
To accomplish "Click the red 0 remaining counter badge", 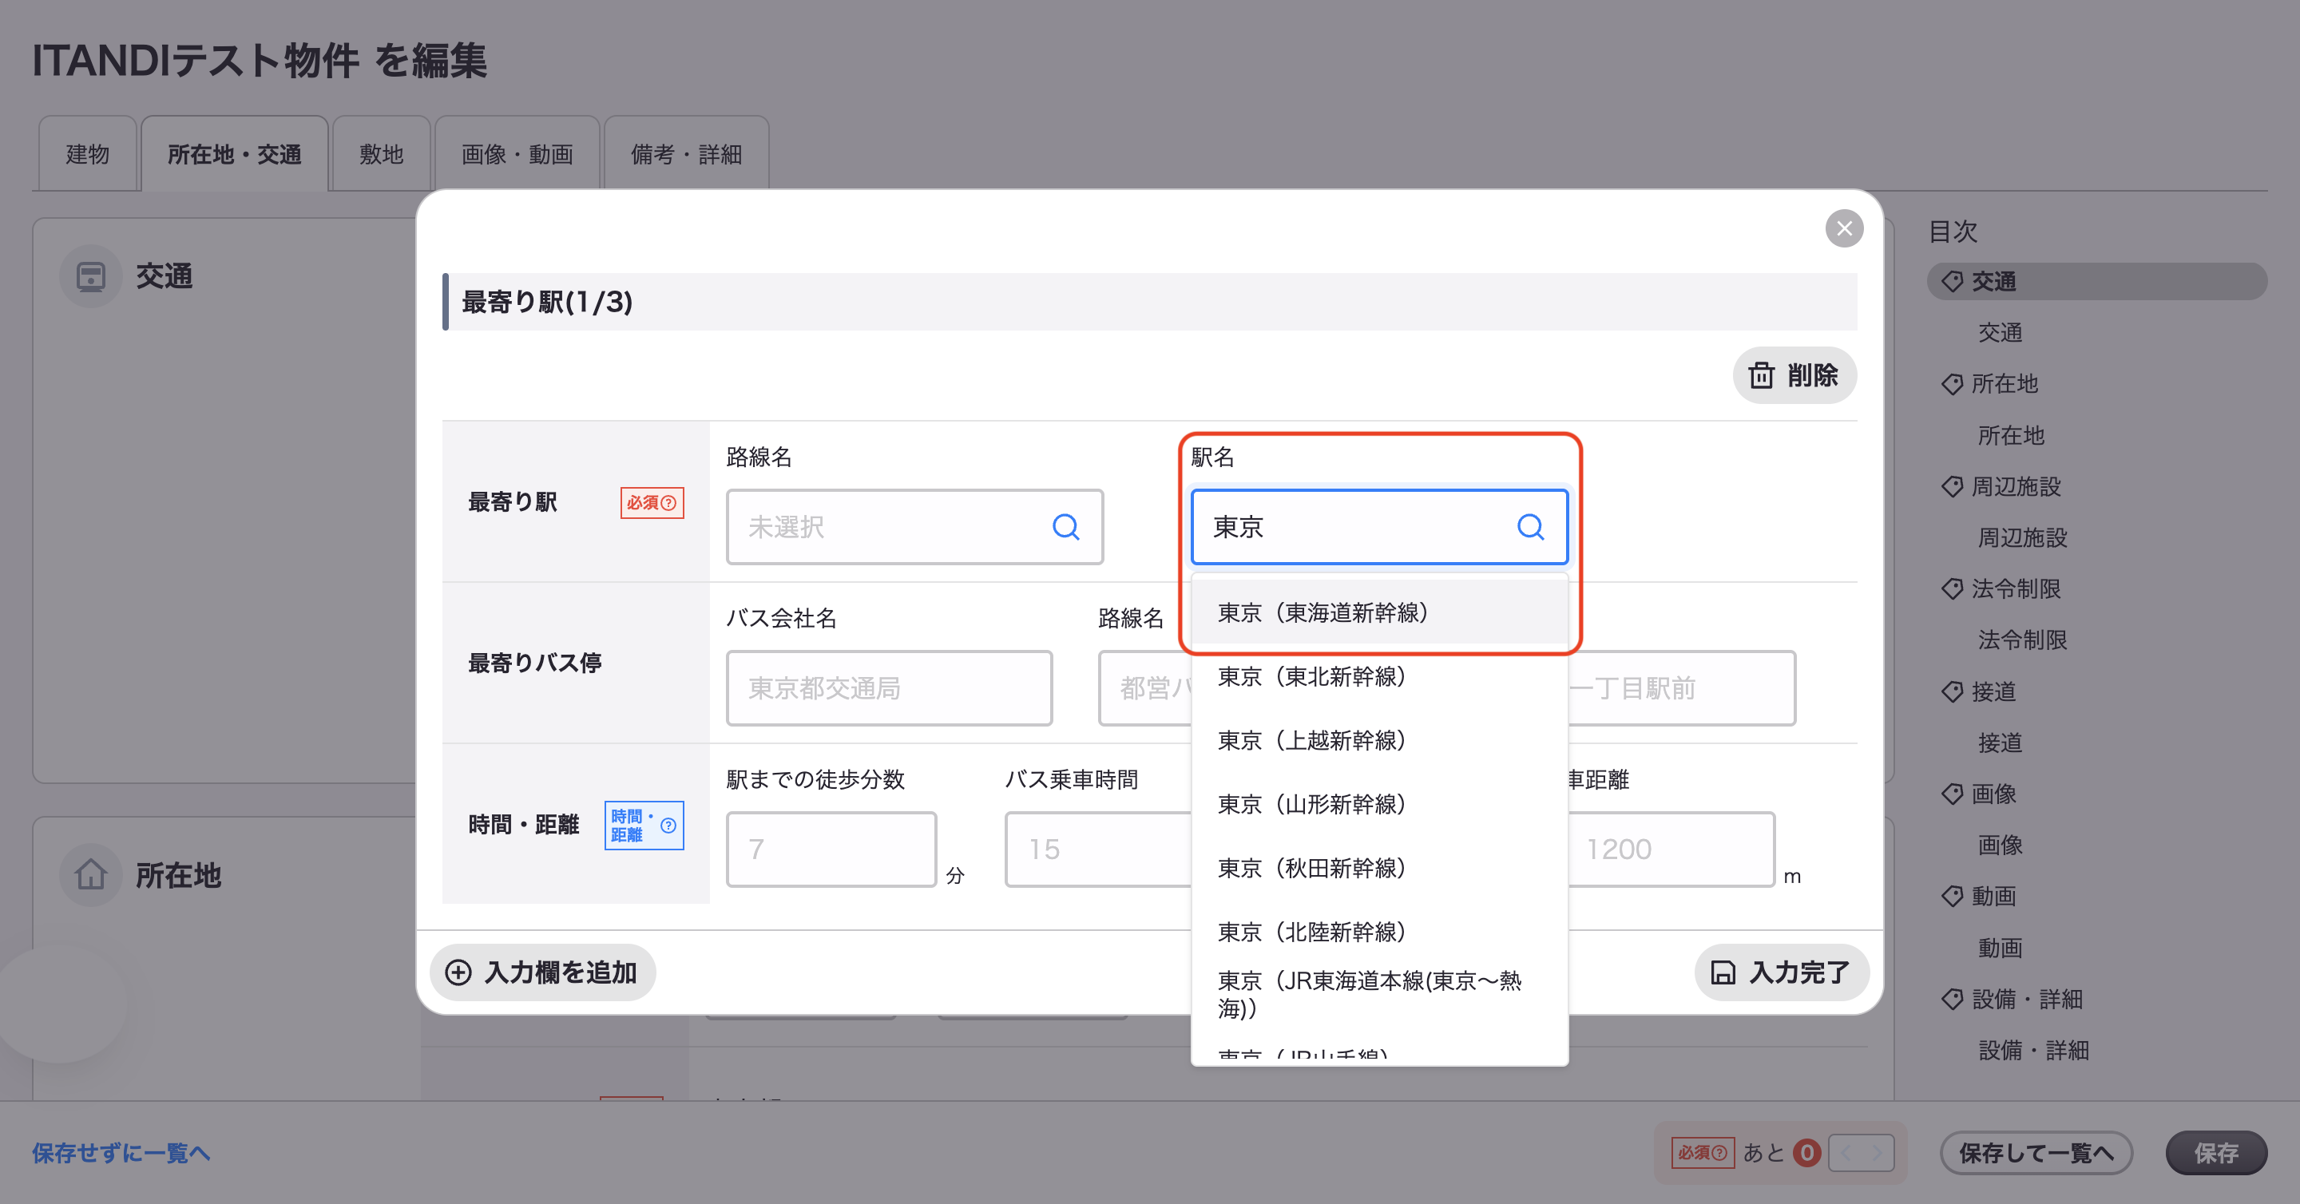I will click(1806, 1152).
